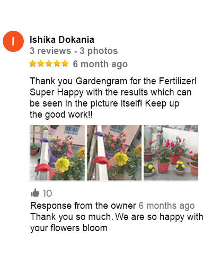Click the last gold star in rating
The width and height of the screenshot is (212, 265).
(65, 64)
